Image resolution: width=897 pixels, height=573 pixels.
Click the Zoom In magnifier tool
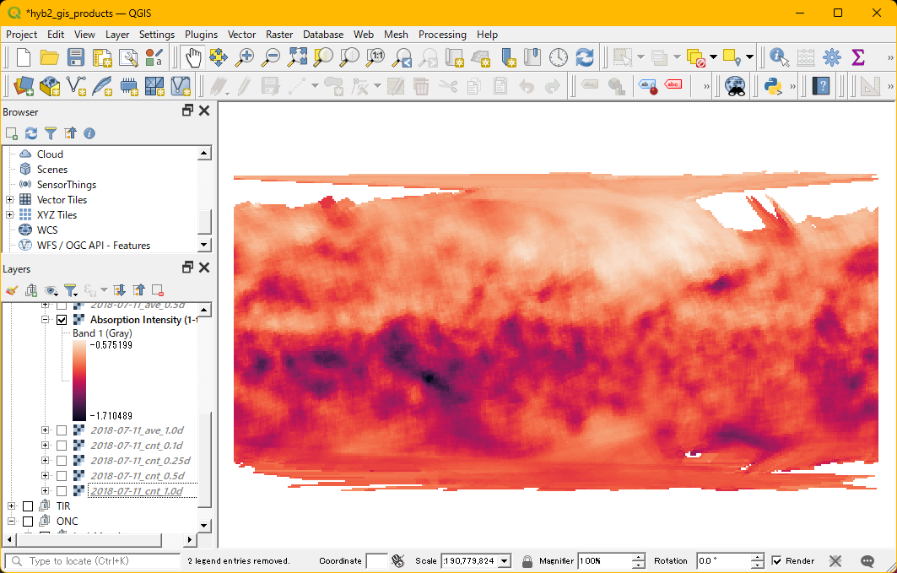245,57
